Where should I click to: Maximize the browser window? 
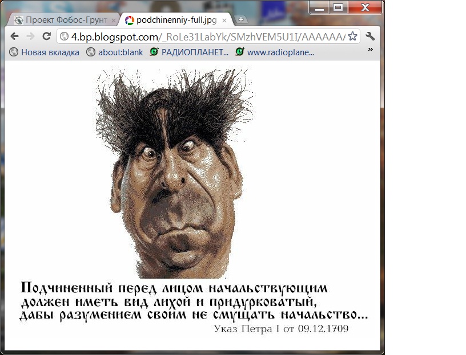[338, 8]
